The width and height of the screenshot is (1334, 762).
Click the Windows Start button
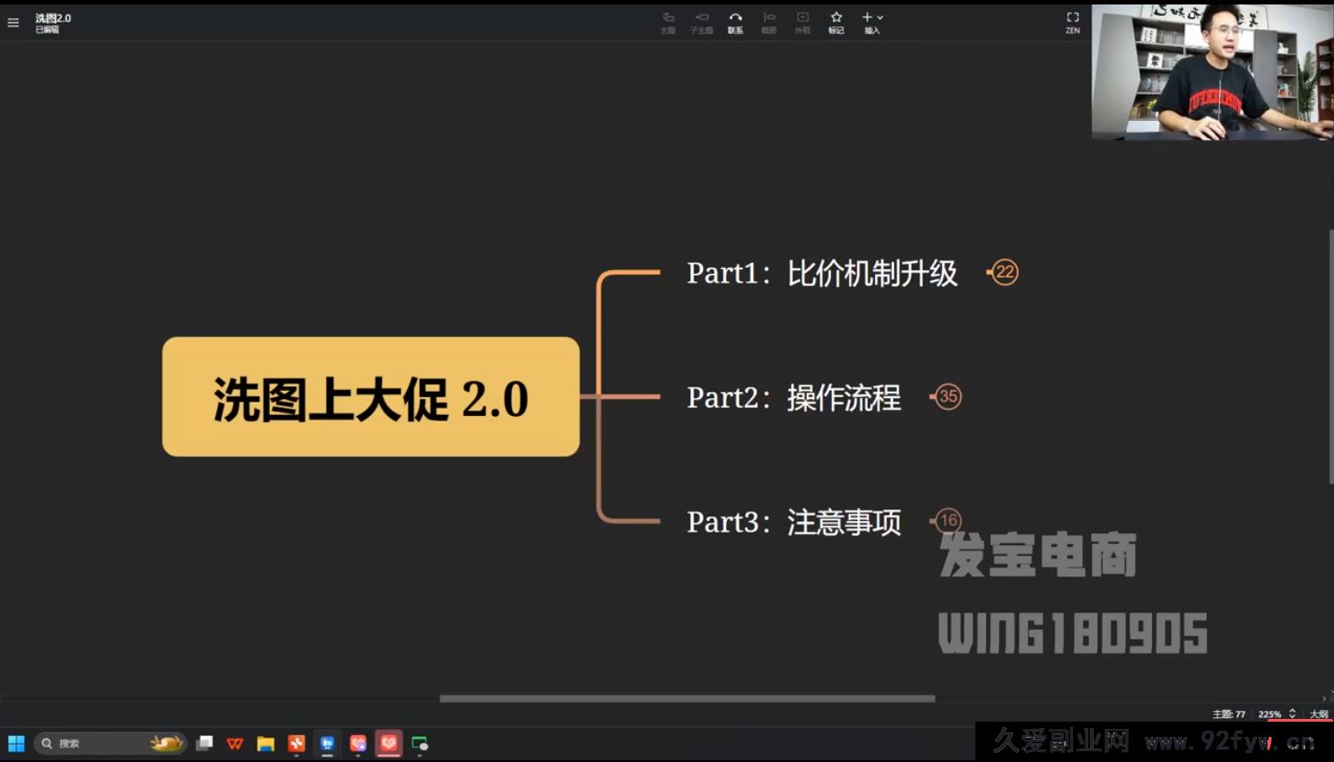16,743
